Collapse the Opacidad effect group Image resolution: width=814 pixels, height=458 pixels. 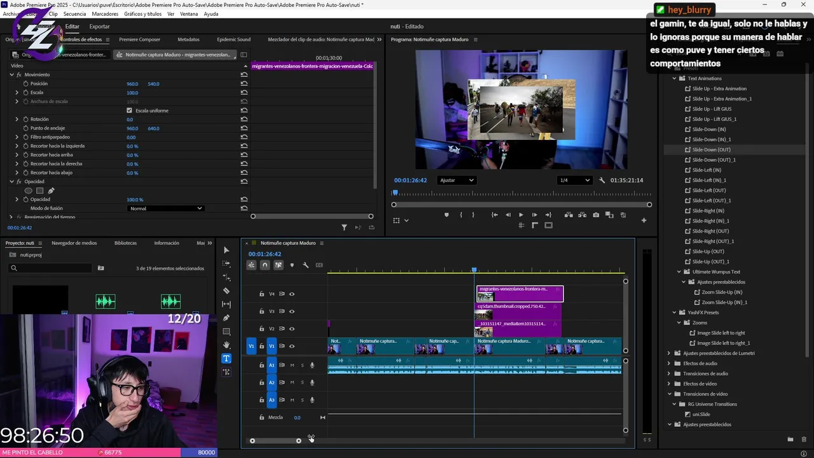[11, 181]
